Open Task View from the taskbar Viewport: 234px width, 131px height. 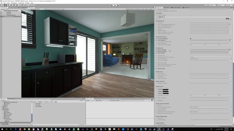point(11,129)
